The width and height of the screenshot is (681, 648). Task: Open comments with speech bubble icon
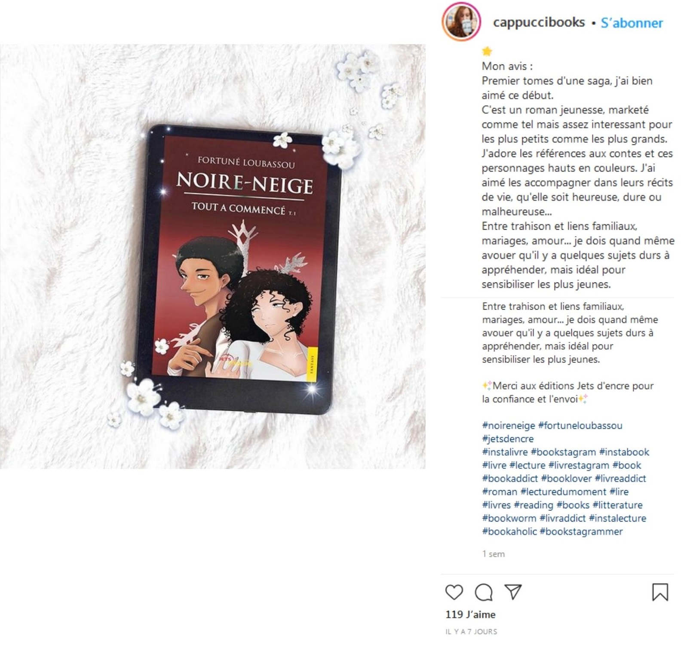point(484,592)
